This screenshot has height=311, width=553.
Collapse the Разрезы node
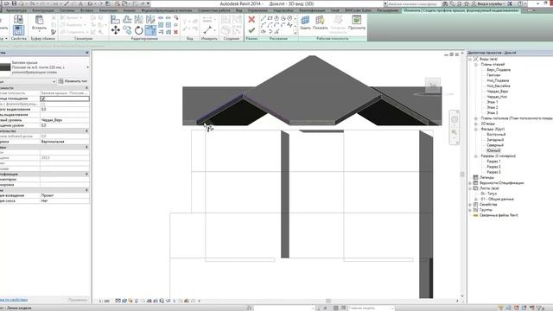(476, 155)
